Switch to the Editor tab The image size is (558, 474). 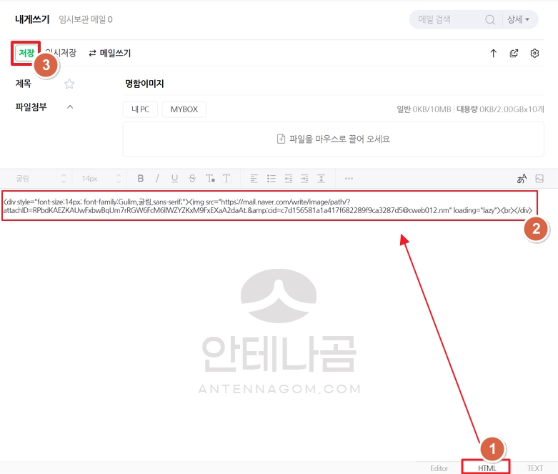439,468
